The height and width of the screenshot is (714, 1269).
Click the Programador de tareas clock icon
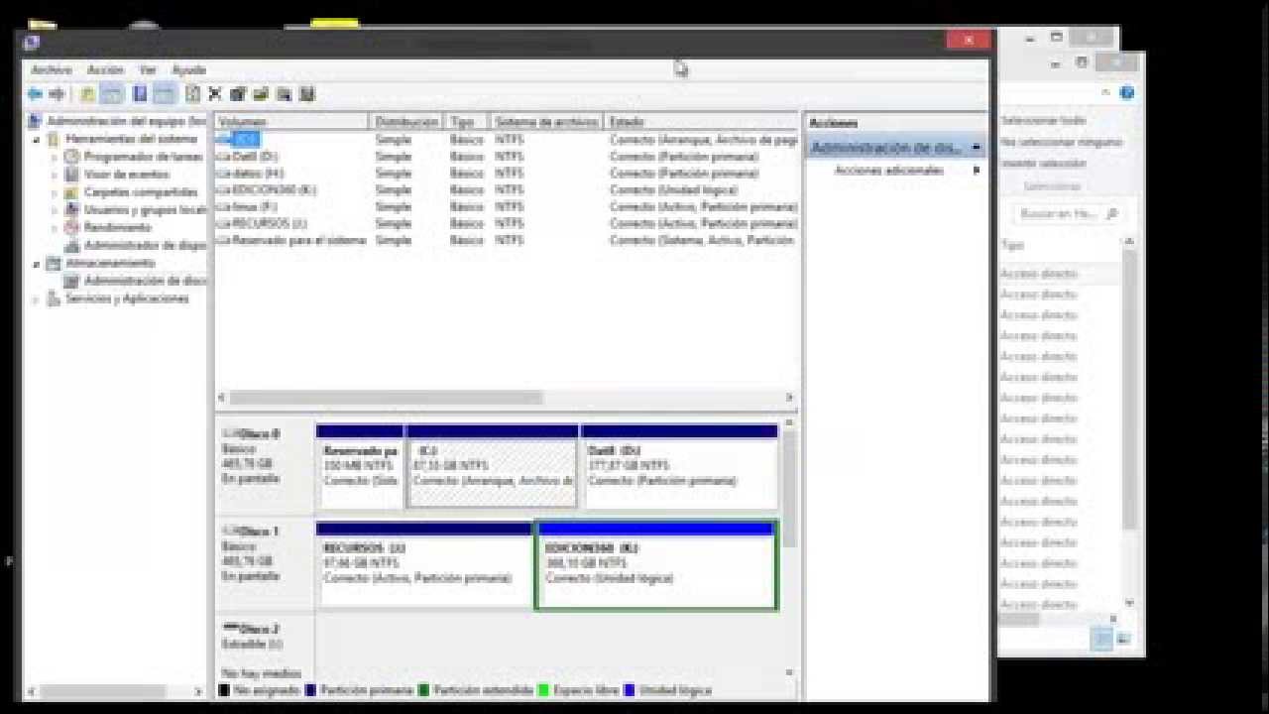coord(72,157)
